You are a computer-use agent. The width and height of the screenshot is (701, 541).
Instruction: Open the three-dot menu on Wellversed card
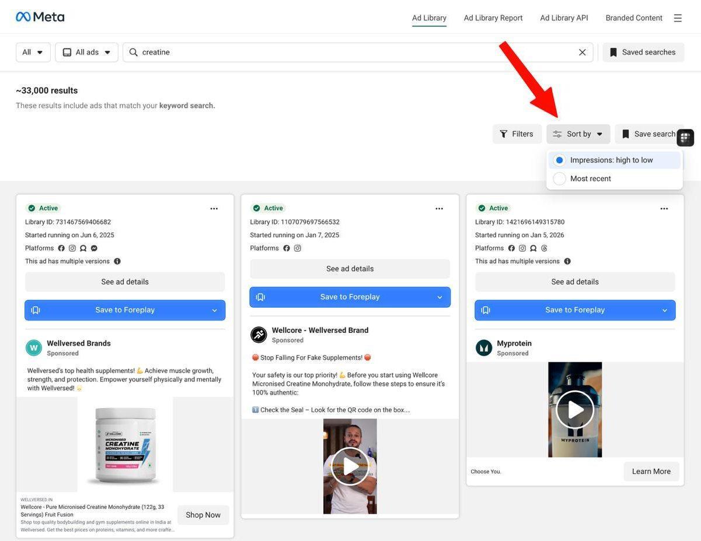214,208
